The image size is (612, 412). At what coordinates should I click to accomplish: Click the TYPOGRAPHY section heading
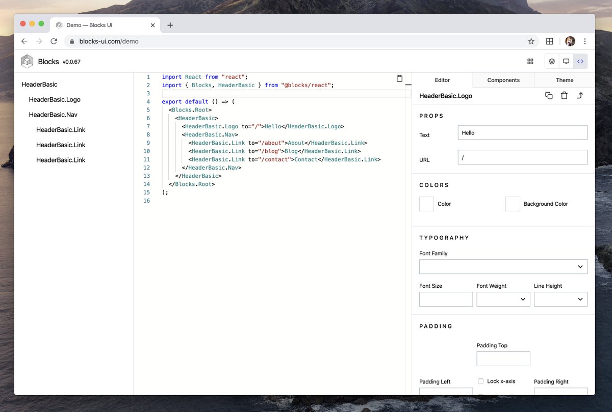tap(444, 238)
